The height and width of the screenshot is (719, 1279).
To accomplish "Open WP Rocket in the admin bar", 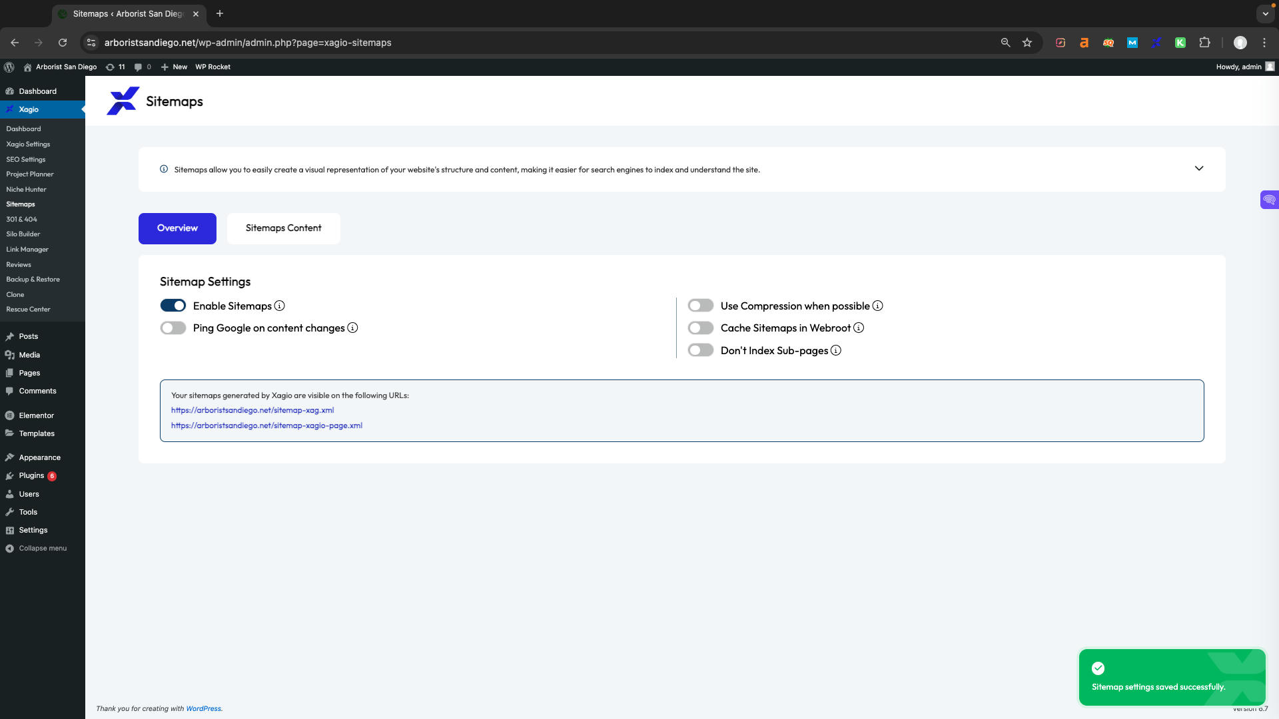I will coord(213,67).
